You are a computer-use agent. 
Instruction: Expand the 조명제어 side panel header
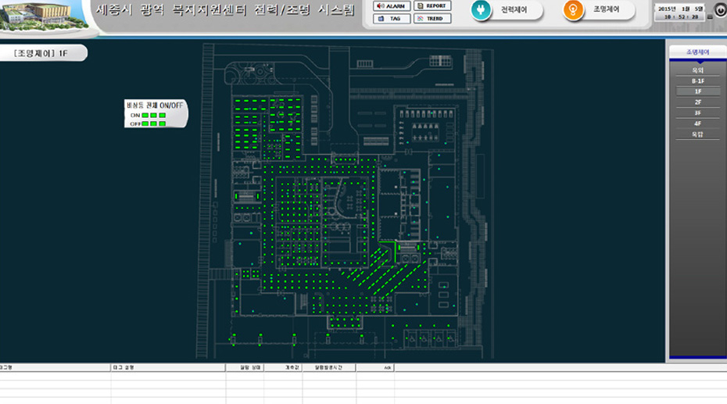coord(697,52)
